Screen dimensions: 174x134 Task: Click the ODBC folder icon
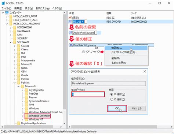(x=19, y=68)
